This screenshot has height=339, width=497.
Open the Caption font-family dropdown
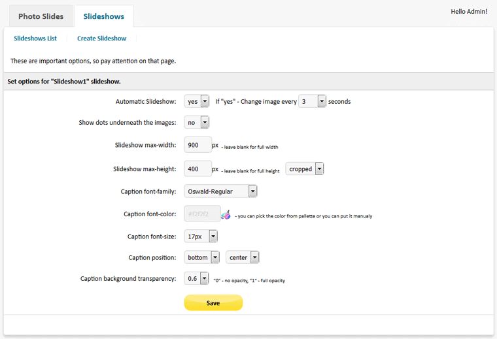pyautogui.click(x=221, y=191)
